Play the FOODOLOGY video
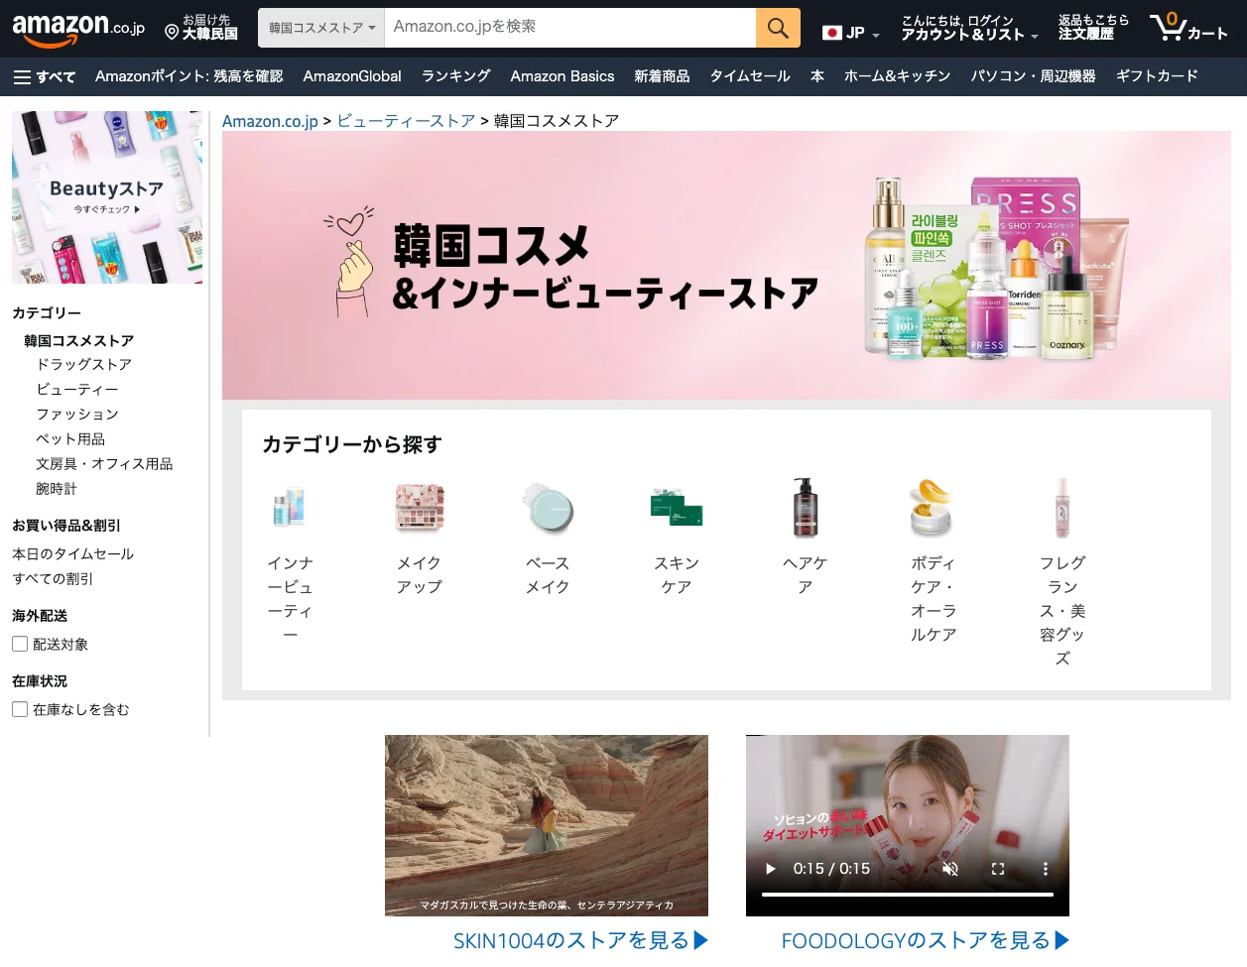The image size is (1247, 967). (x=771, y=869)
